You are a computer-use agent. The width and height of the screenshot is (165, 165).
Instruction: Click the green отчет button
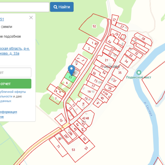[16, 84]
